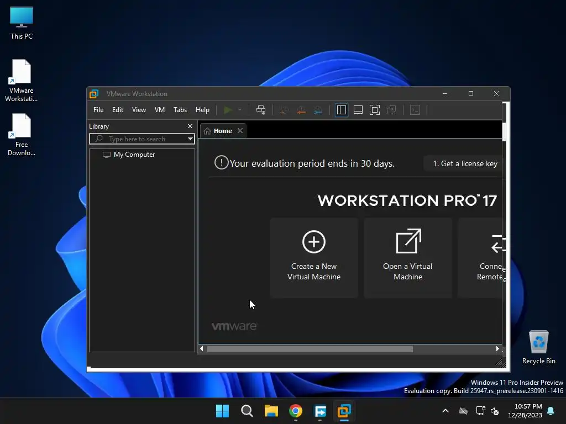Click the green Power On play button
566x424 pixels.
(228, 110)
